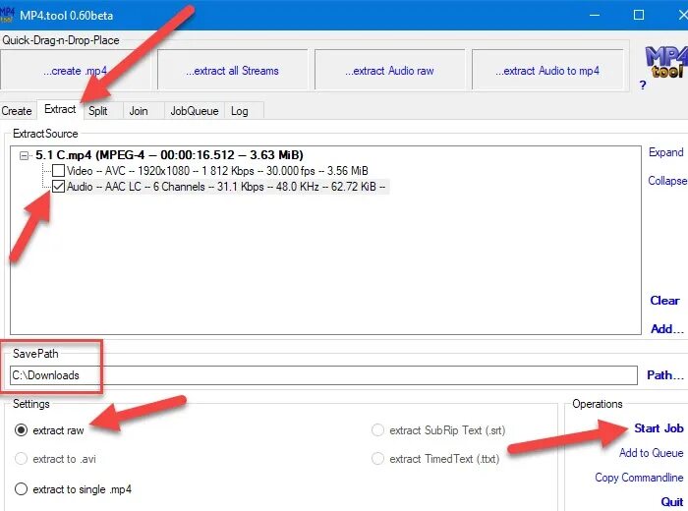Expand all source tree entries

(x=666, y=152)
